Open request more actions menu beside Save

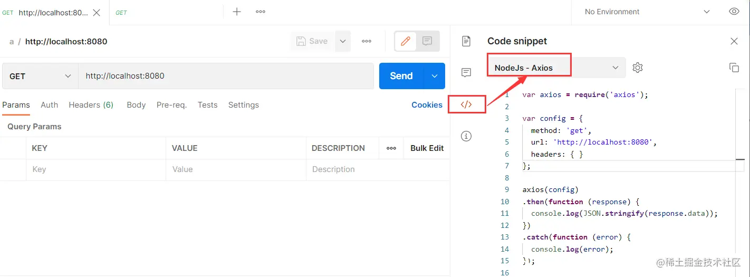367,41
